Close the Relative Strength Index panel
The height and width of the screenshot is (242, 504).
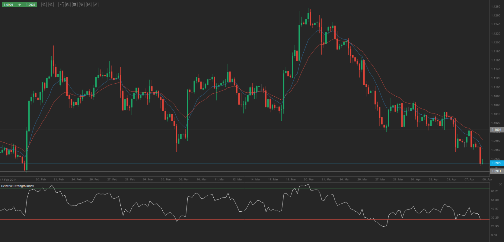(501, 184)
